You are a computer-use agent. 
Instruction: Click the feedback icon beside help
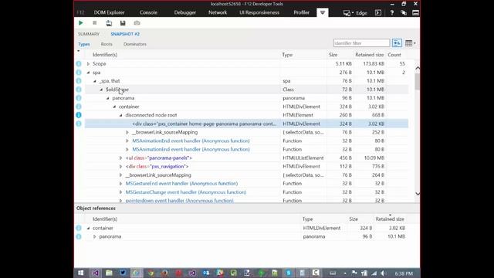coord(404,12)
